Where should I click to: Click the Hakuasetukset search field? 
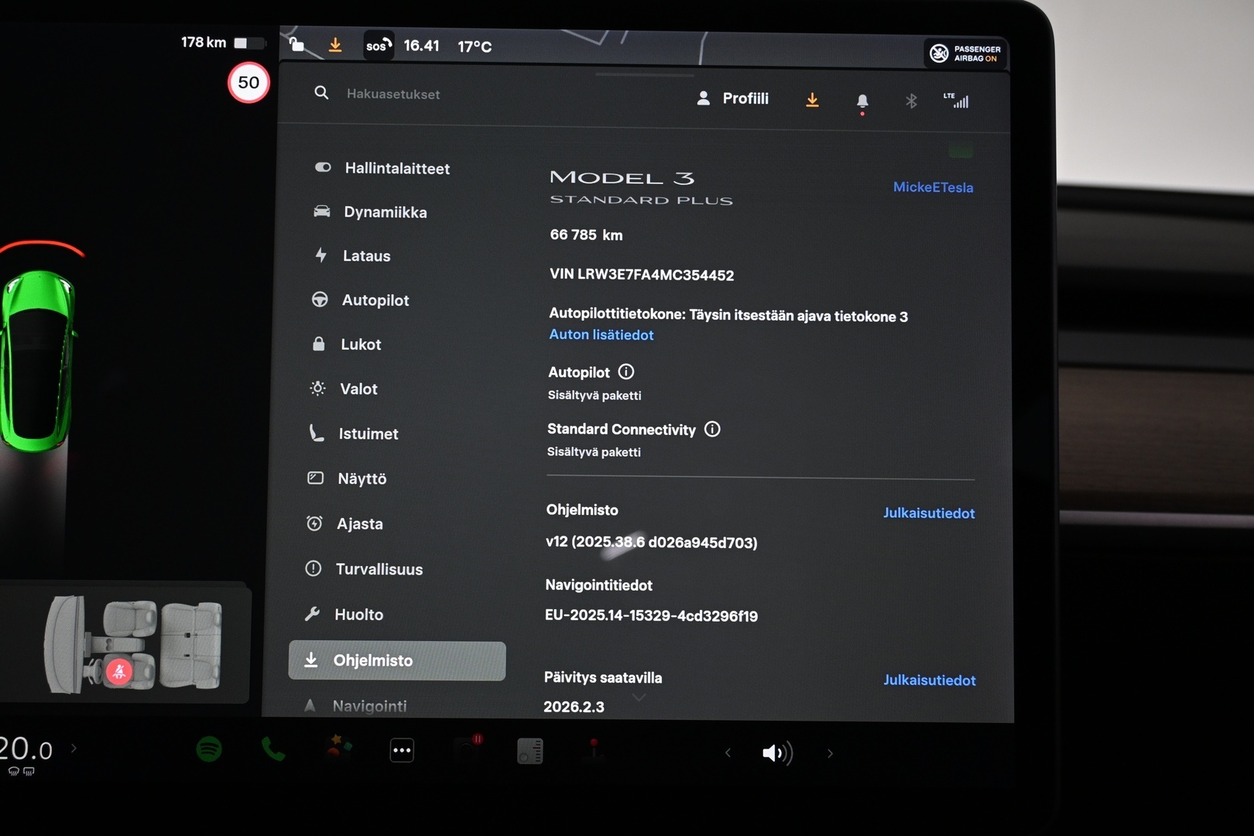[395, 94]
